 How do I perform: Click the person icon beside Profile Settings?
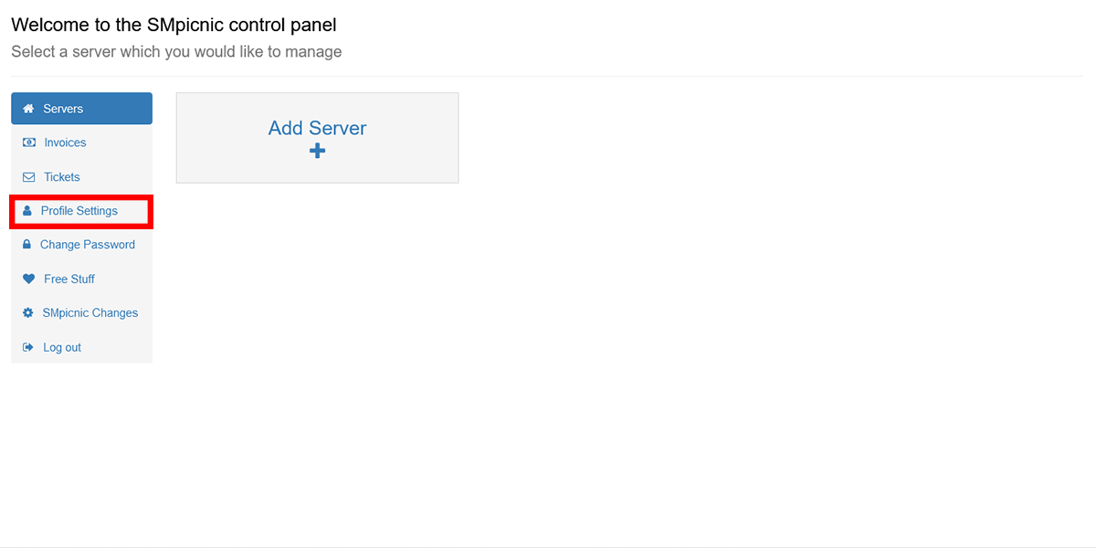27,211
